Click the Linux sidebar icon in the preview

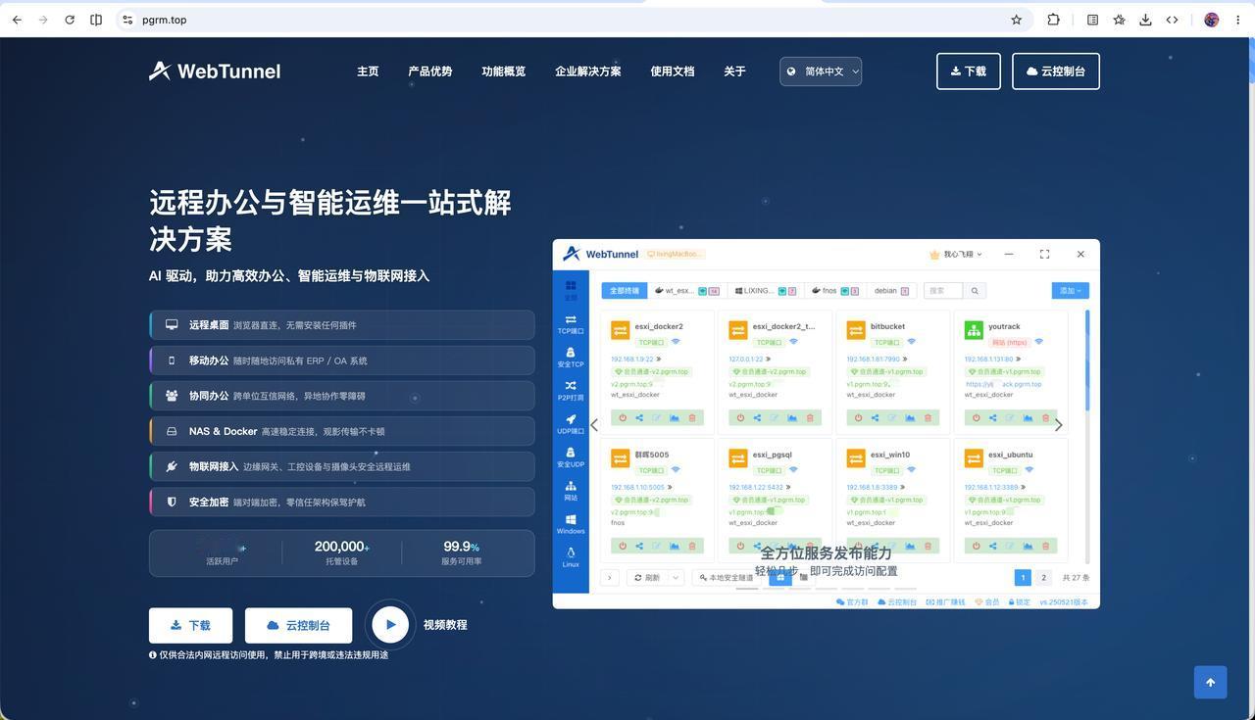pyautogui.click(x=571, y=557)
